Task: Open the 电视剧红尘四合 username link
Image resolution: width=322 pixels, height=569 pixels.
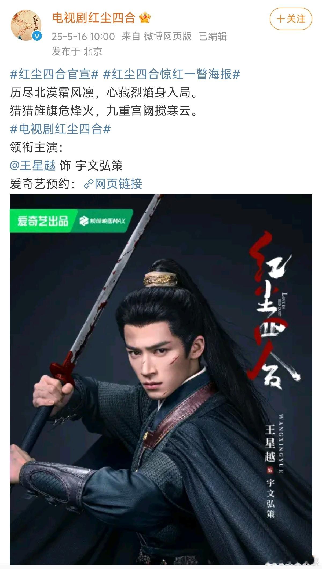Action: pyautogui.click(x=94, y=18)
